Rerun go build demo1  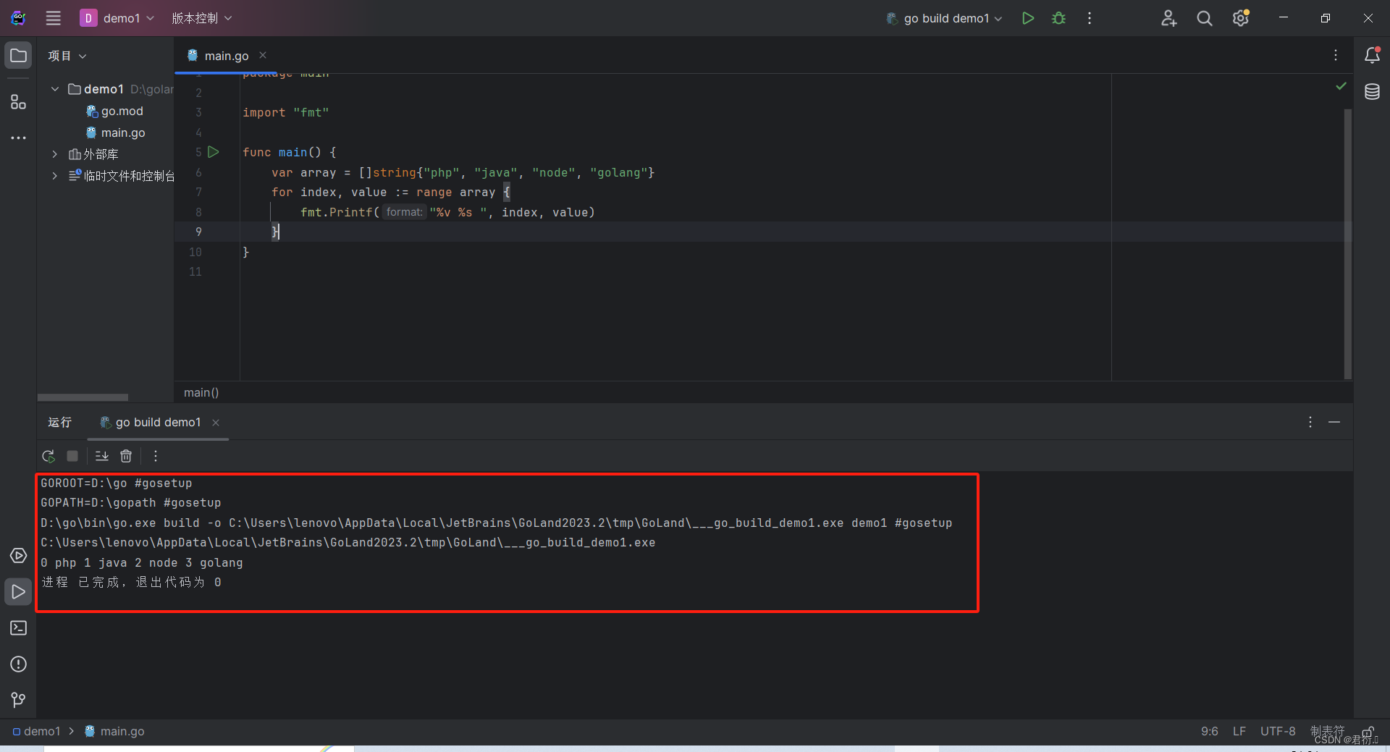pyautogui.click(x=49, y=456)
